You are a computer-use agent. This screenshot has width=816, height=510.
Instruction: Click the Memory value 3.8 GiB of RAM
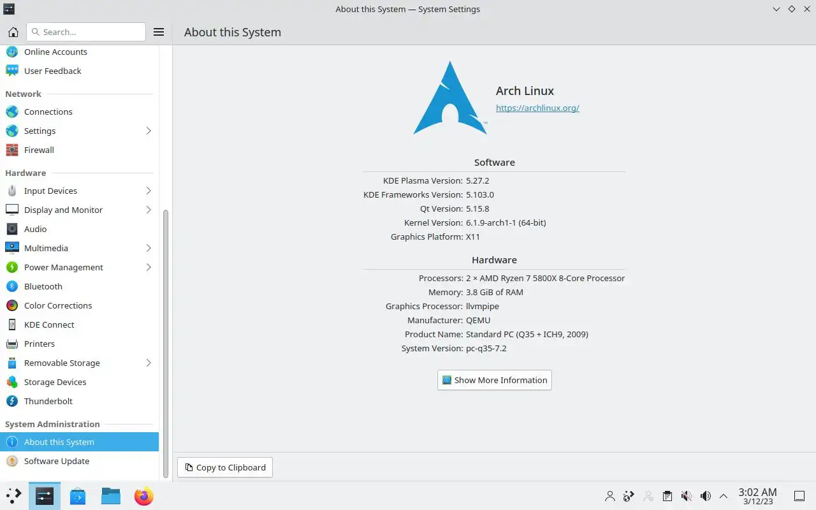click(495, 292)
